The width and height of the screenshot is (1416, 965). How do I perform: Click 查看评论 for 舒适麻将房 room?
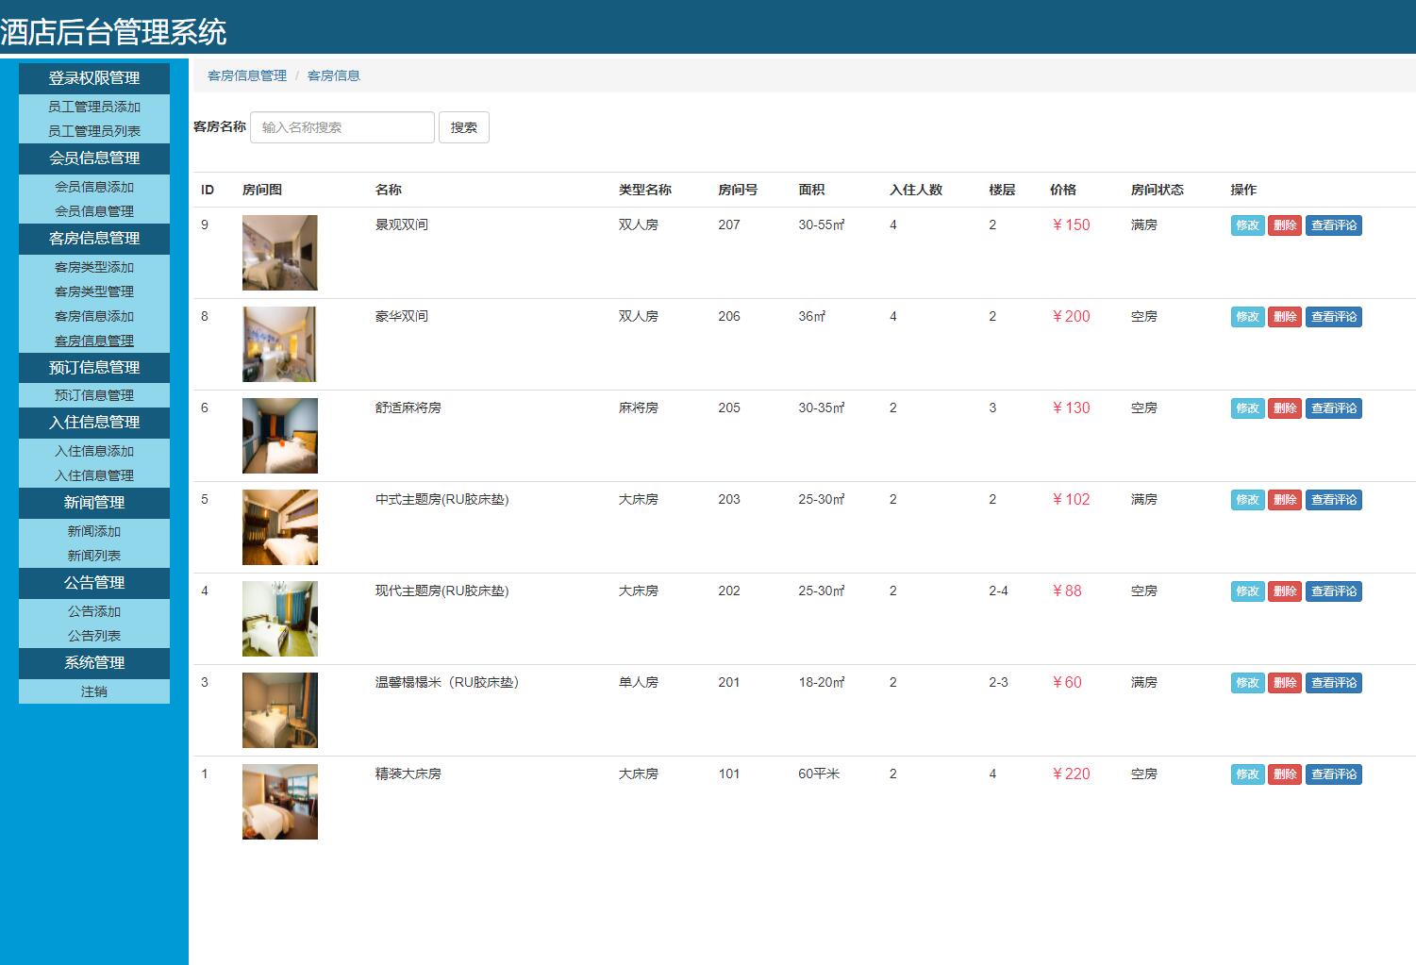(x=1333, y=408)
